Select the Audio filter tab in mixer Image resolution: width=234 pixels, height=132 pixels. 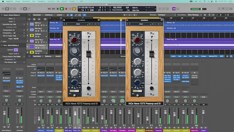[x=173, y=56]
